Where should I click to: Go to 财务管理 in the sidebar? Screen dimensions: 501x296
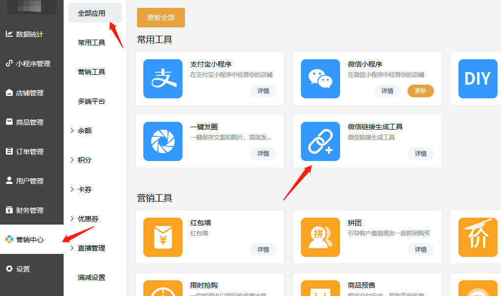pyautogui.click(x=30, y=211)
